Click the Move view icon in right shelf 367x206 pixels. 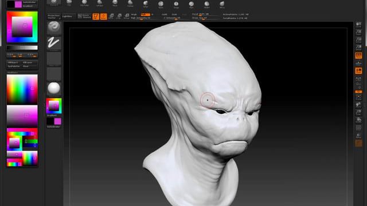[x=358, y=105]
